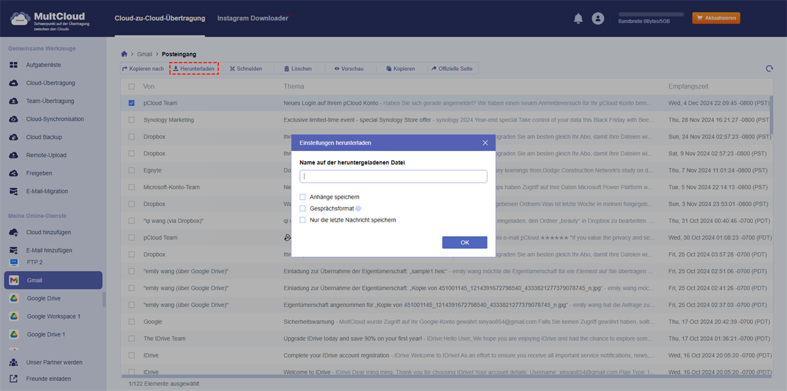Click the bandwidth usage progress bar

(651, 14)
